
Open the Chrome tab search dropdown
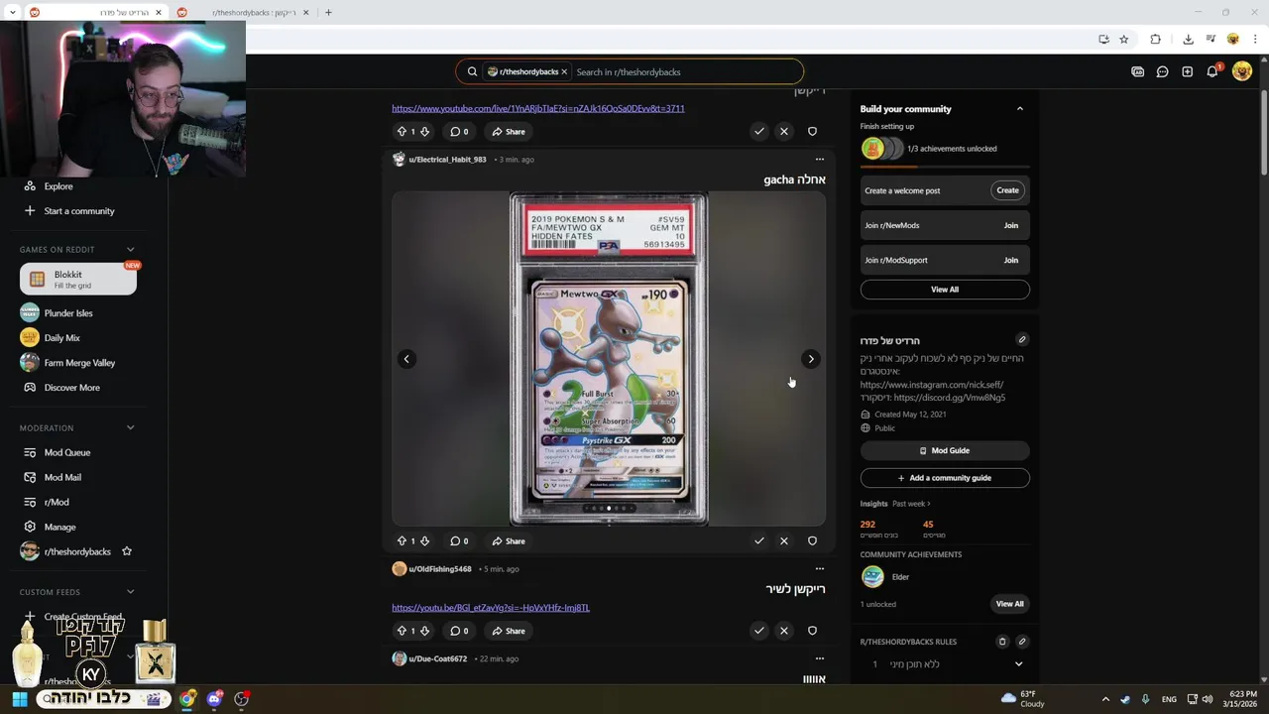point(12,12)
